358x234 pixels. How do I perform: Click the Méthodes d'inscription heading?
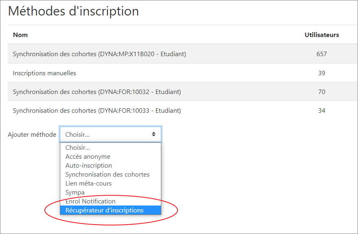point(73,11)
